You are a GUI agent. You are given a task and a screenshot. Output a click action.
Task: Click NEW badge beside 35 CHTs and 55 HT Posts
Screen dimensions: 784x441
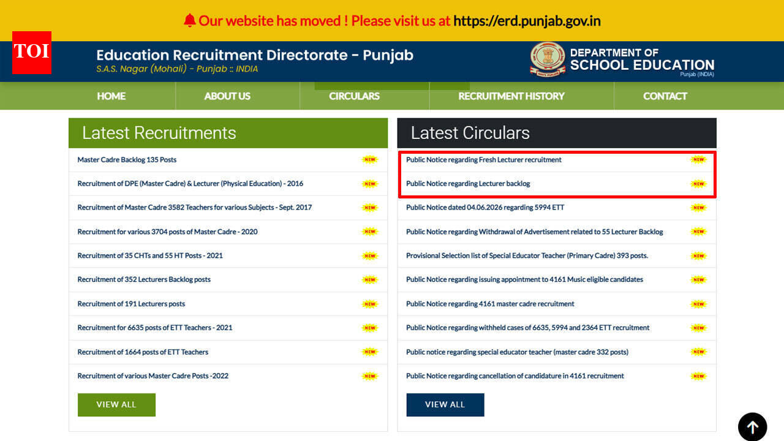[x=370, y=256]
